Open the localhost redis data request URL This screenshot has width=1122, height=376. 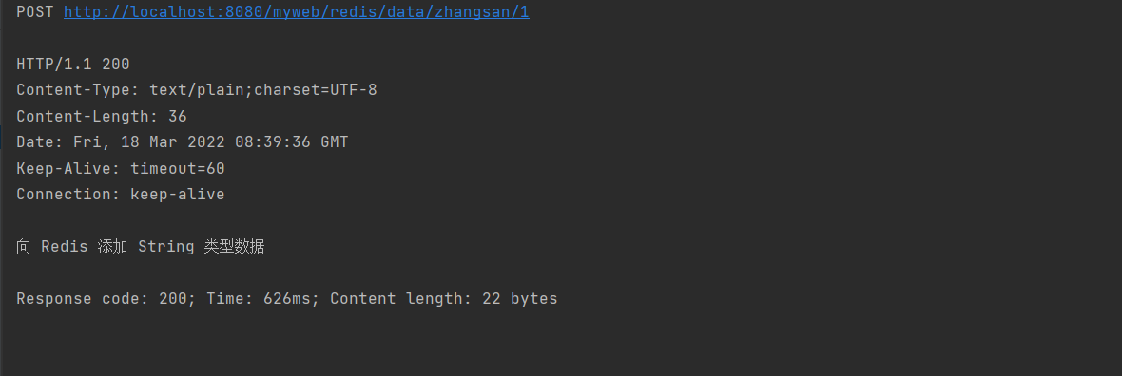297,12
